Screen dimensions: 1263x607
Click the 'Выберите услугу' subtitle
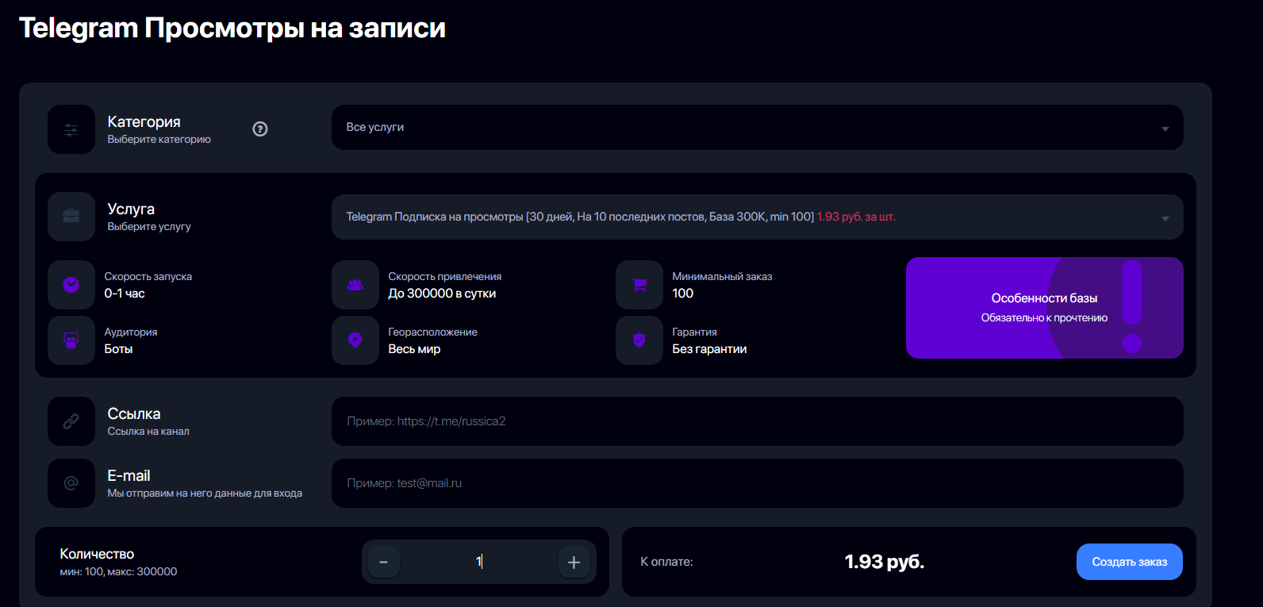(x=149, y=227)
